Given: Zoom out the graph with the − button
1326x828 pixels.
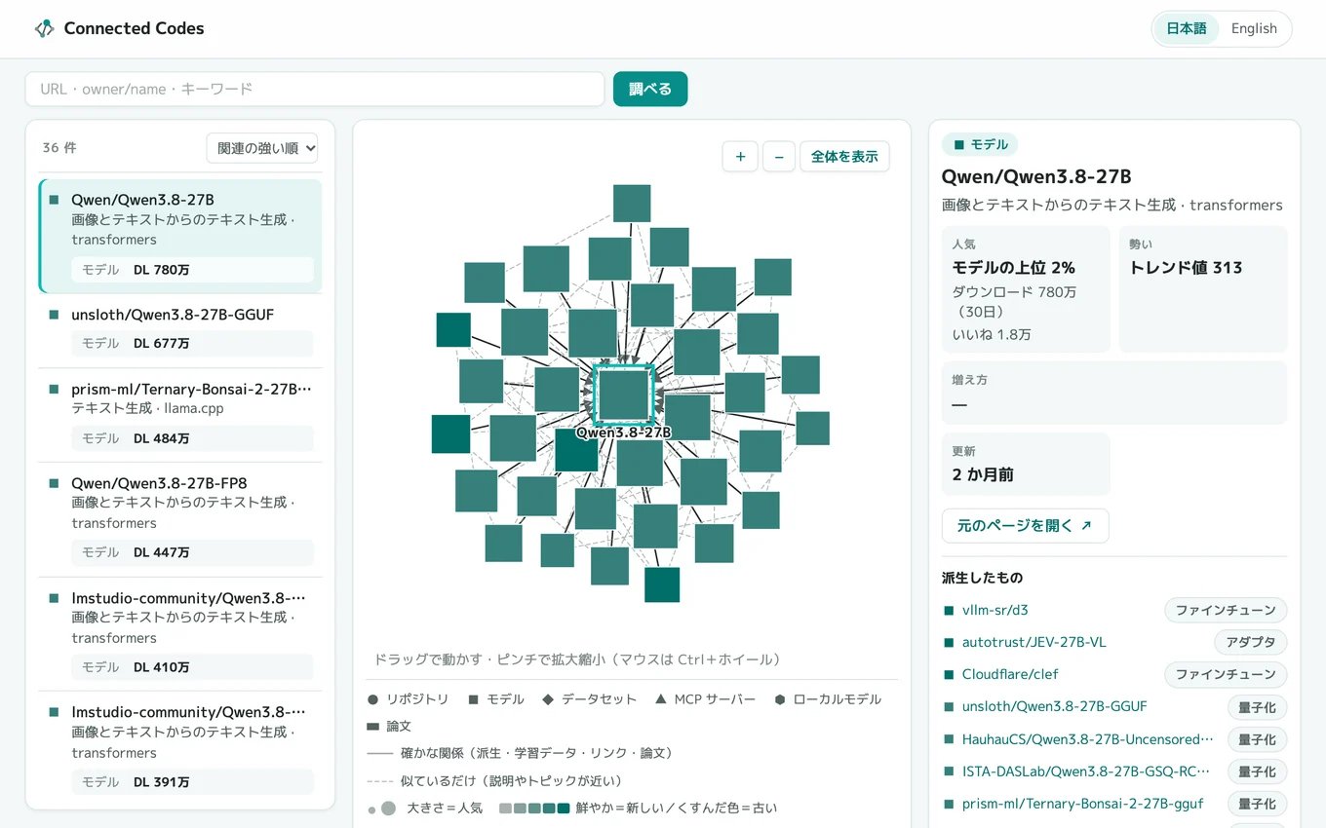Looking at the screenshot, I should (779, 156).
